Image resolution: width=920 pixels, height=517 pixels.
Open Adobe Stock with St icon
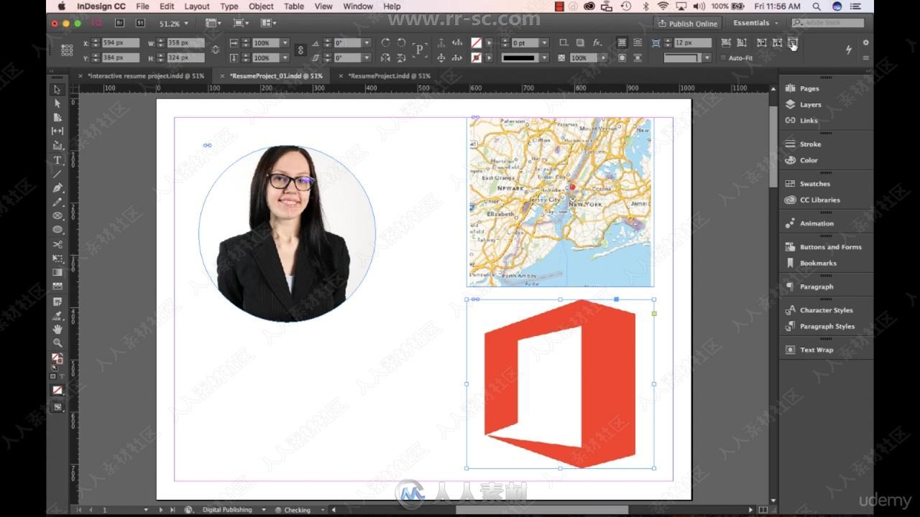(x=140, y=23)
